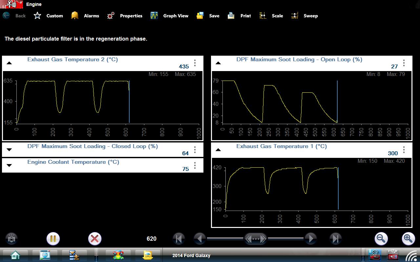
Task: Open Properties in the toolbar
Action: 111,15
